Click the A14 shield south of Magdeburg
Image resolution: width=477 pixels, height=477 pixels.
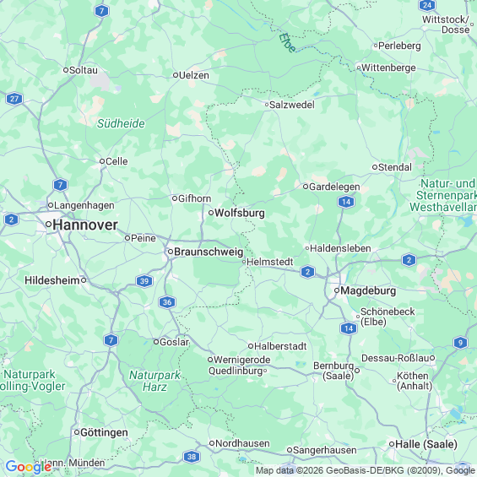349,328
